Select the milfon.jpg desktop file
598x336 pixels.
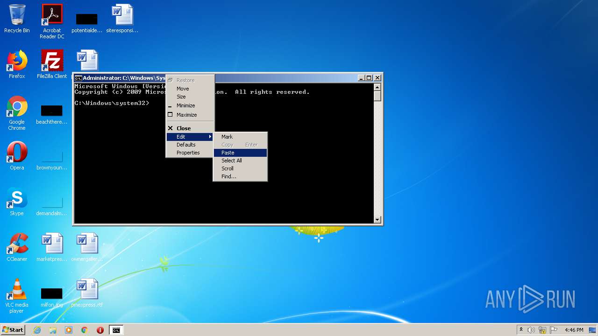(x=52, y=298)
